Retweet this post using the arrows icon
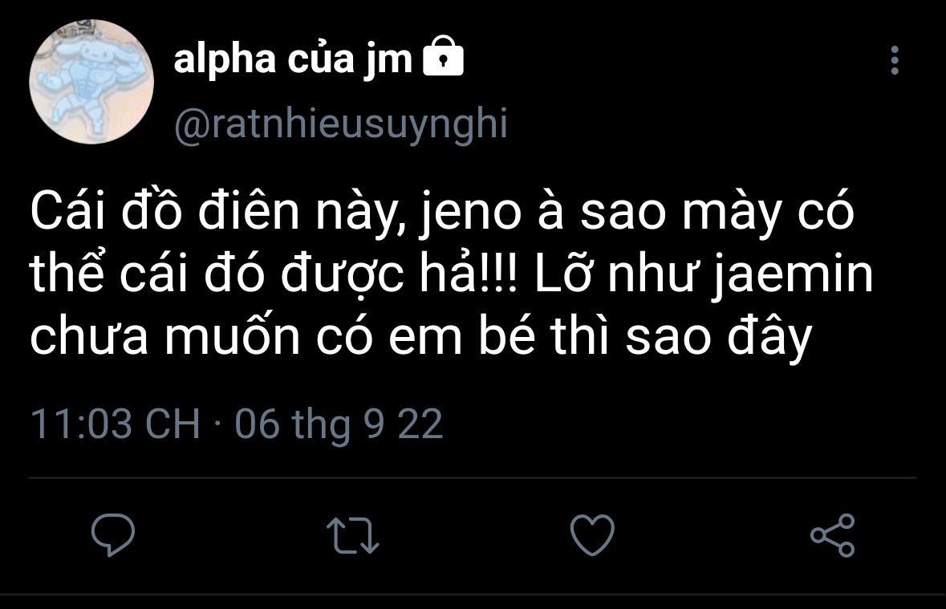This screenshot has width=946, height=609. [x=352, y=534]
